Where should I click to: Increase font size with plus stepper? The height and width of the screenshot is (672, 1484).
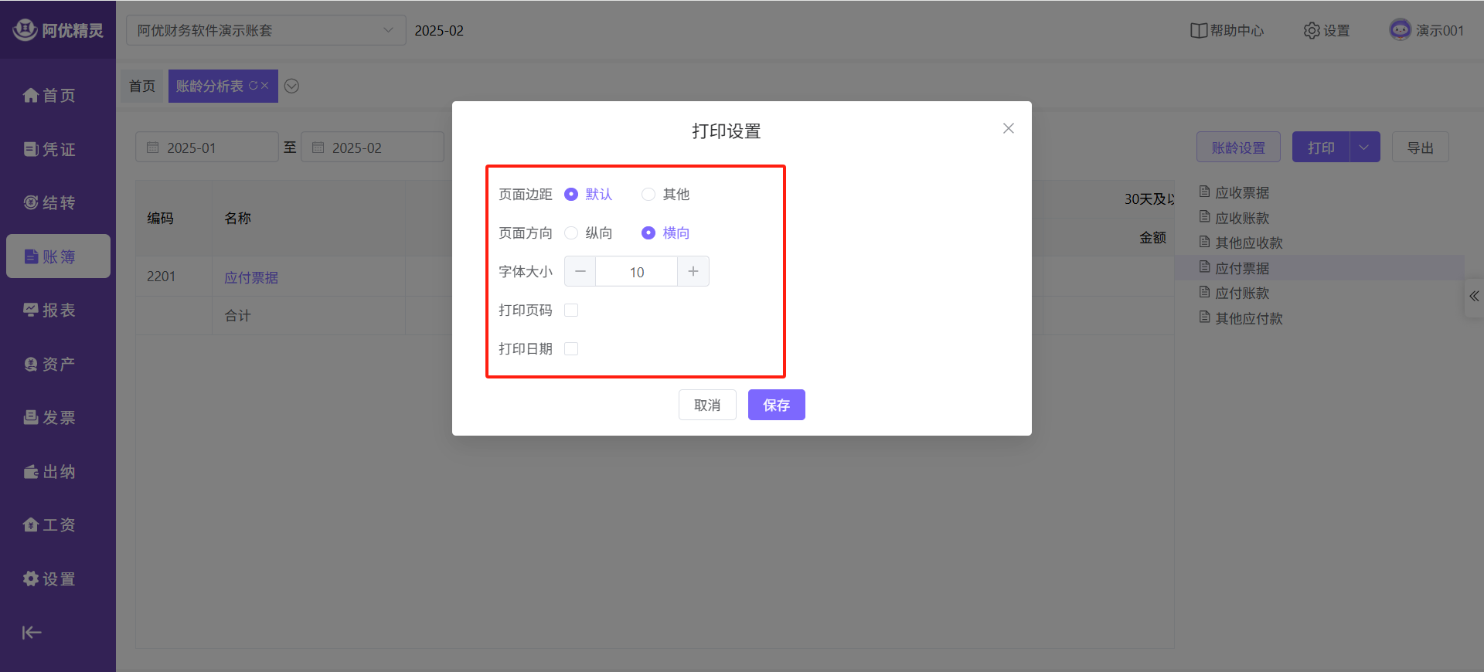point(693,272)
